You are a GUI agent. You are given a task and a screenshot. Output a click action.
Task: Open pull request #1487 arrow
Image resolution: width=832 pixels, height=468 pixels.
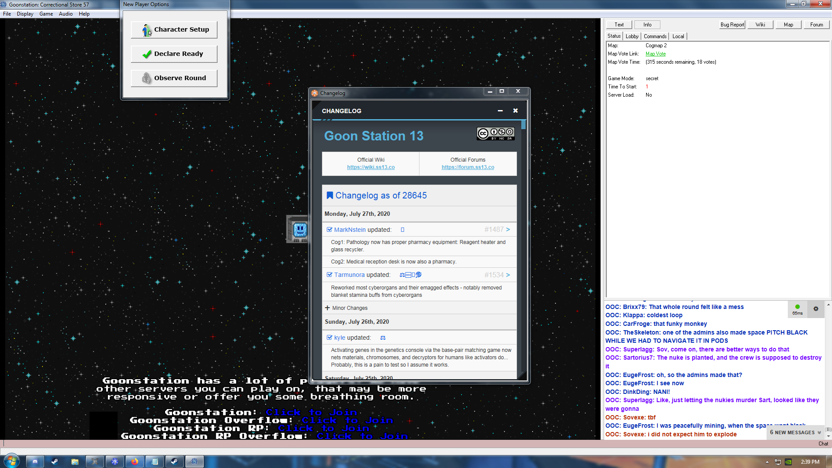pyautogui.click(x=508, y=230)
